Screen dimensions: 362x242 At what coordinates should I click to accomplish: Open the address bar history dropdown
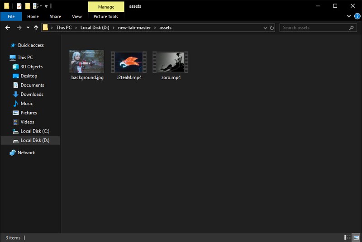(265, 28)
